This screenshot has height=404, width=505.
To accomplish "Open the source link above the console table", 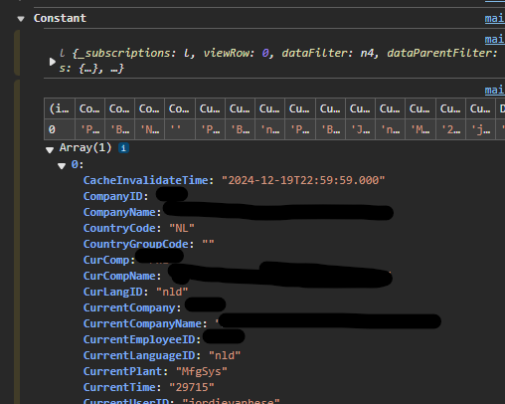I will click(495, 90).
